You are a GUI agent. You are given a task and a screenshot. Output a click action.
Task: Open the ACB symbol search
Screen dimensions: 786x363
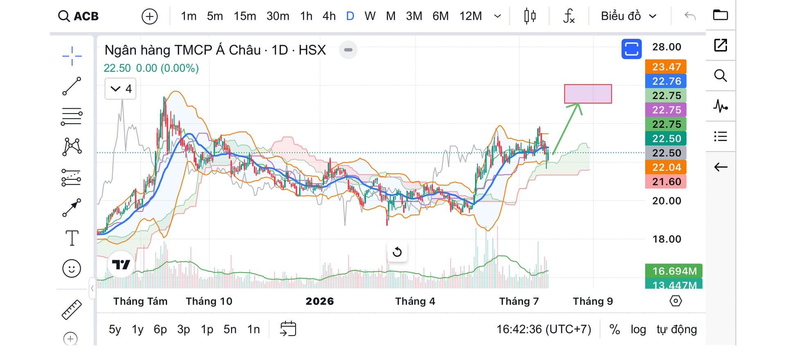click(x=78, y=16)
